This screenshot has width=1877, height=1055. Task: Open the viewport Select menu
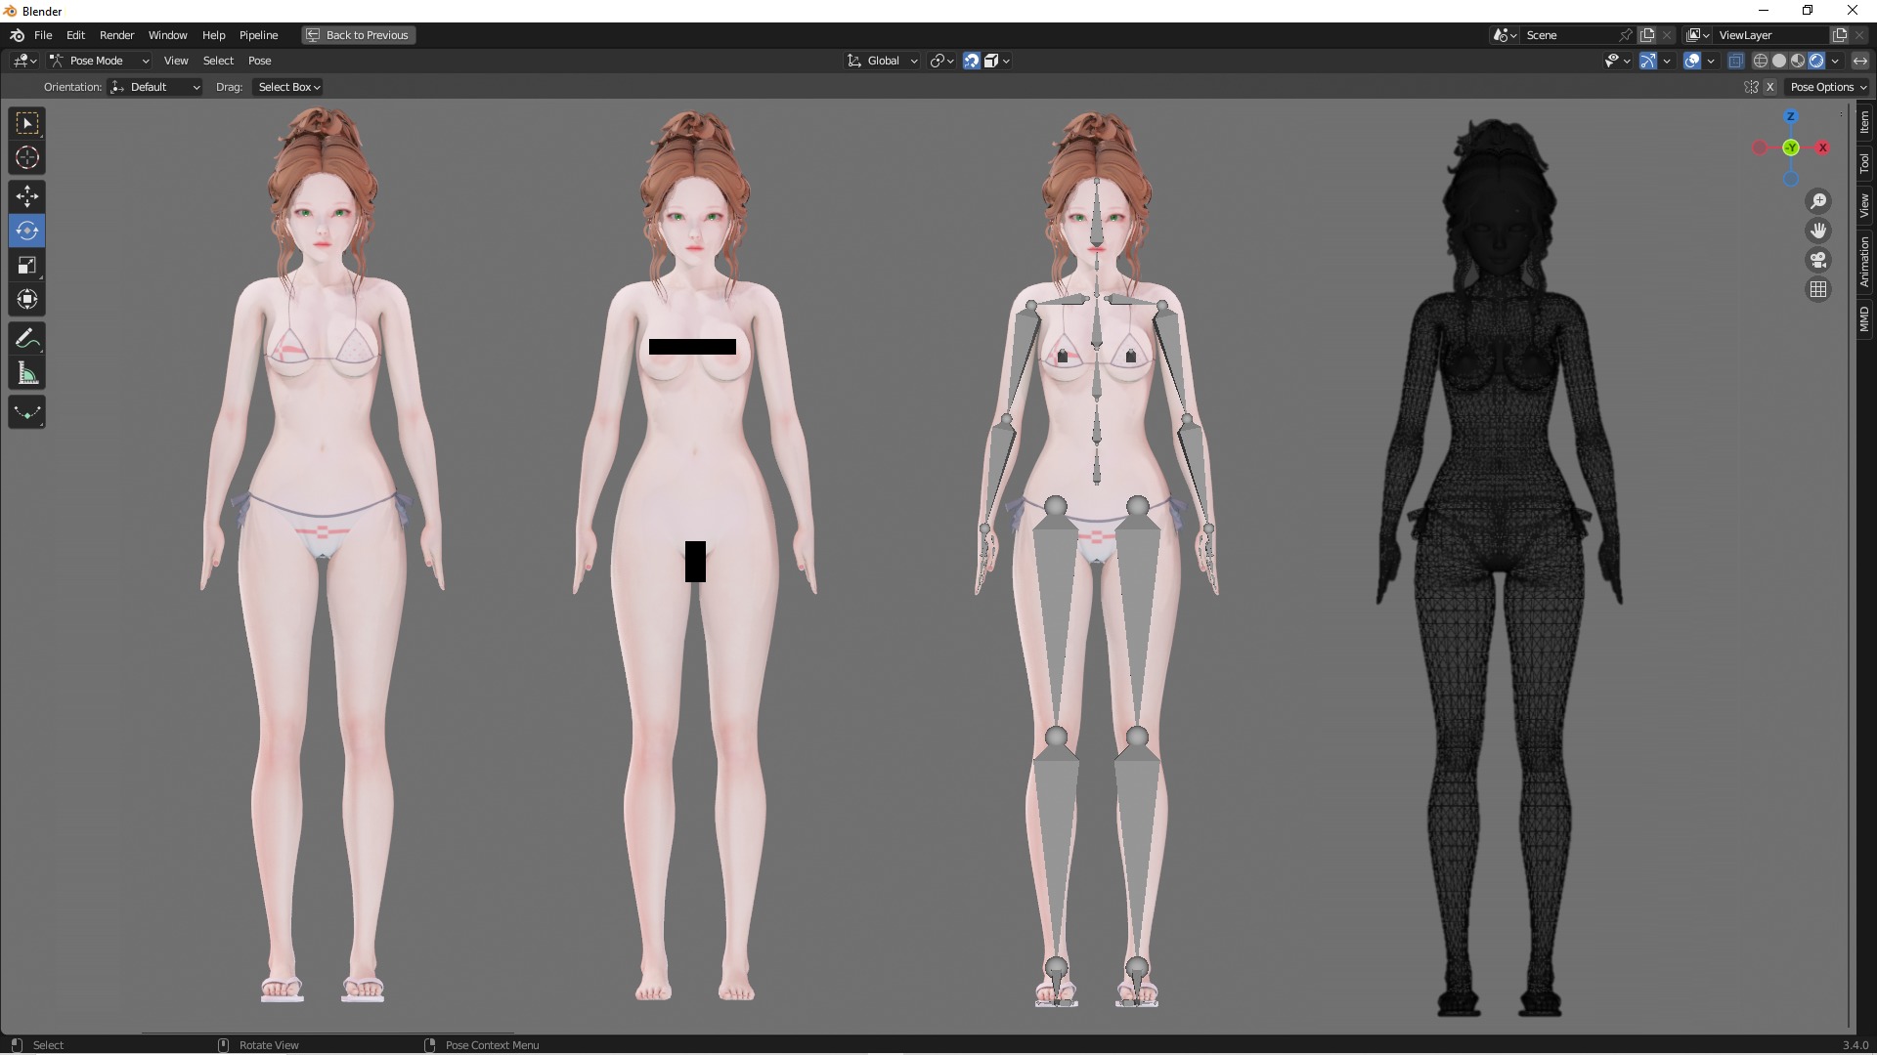[x=218, y=61]
